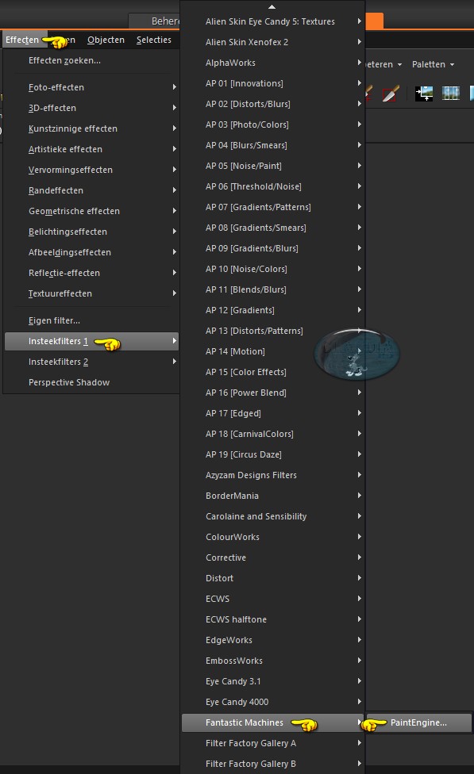Select Eye Candy 3.1 entry
474x774 pixels.
(x=273, y=681)
